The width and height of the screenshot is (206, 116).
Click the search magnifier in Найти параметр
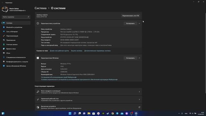tap(28, 17)
